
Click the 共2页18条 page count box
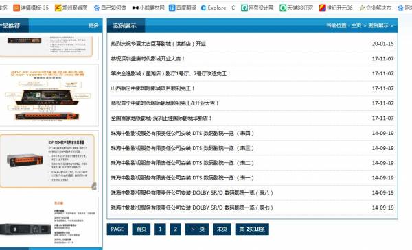pos(252,229)
